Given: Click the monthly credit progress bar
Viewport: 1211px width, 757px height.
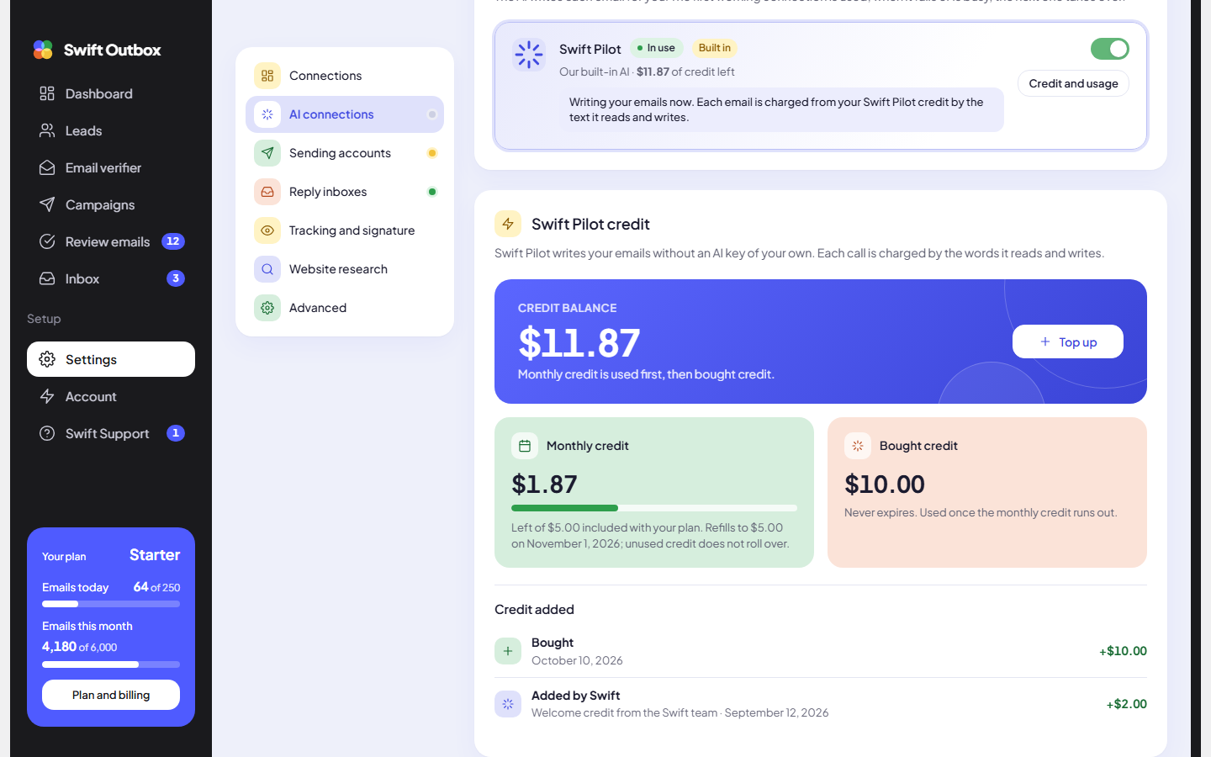Looking at the screenshot, I should coord(654,508).
